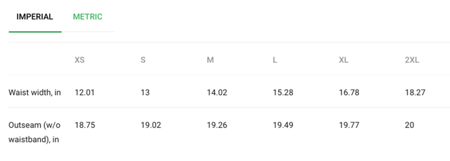The height and width of the screenshot is (161, 450).
Task: Select the 19.77 outseam value
Action: click(x=349, y=125)
